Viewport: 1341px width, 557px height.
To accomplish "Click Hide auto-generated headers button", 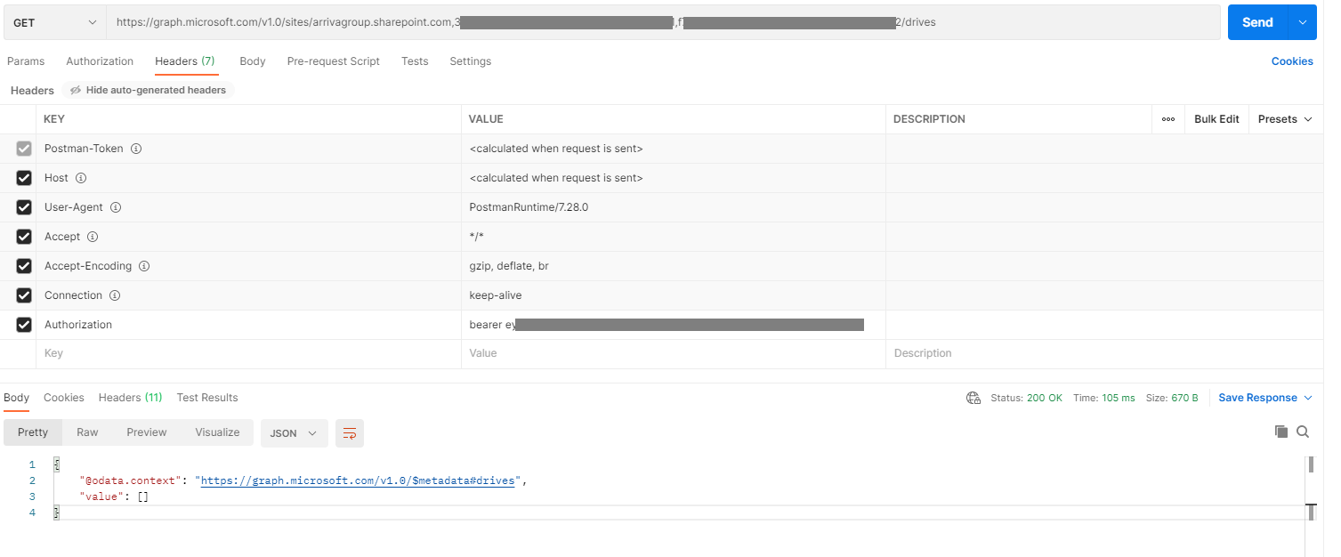I will pos(148,90).
